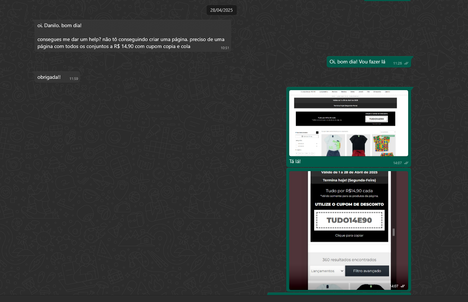
Task: Check the Meninas category checkbox
Action: coord(297,144)
